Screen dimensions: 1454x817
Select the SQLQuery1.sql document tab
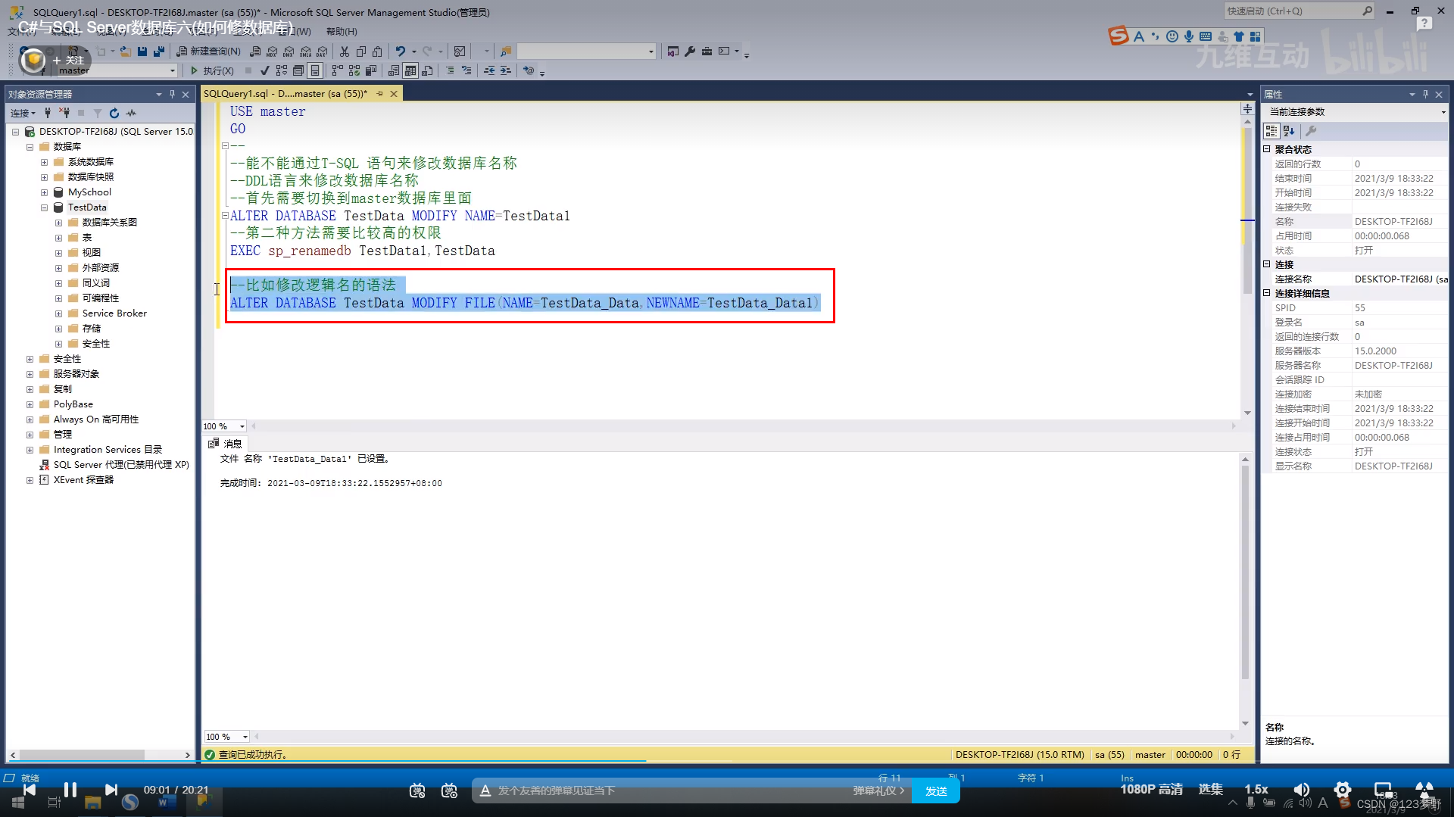(285, 94)
